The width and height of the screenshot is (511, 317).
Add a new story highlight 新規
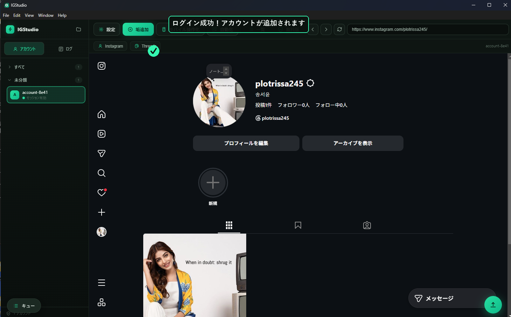click(x=213, y=183)
